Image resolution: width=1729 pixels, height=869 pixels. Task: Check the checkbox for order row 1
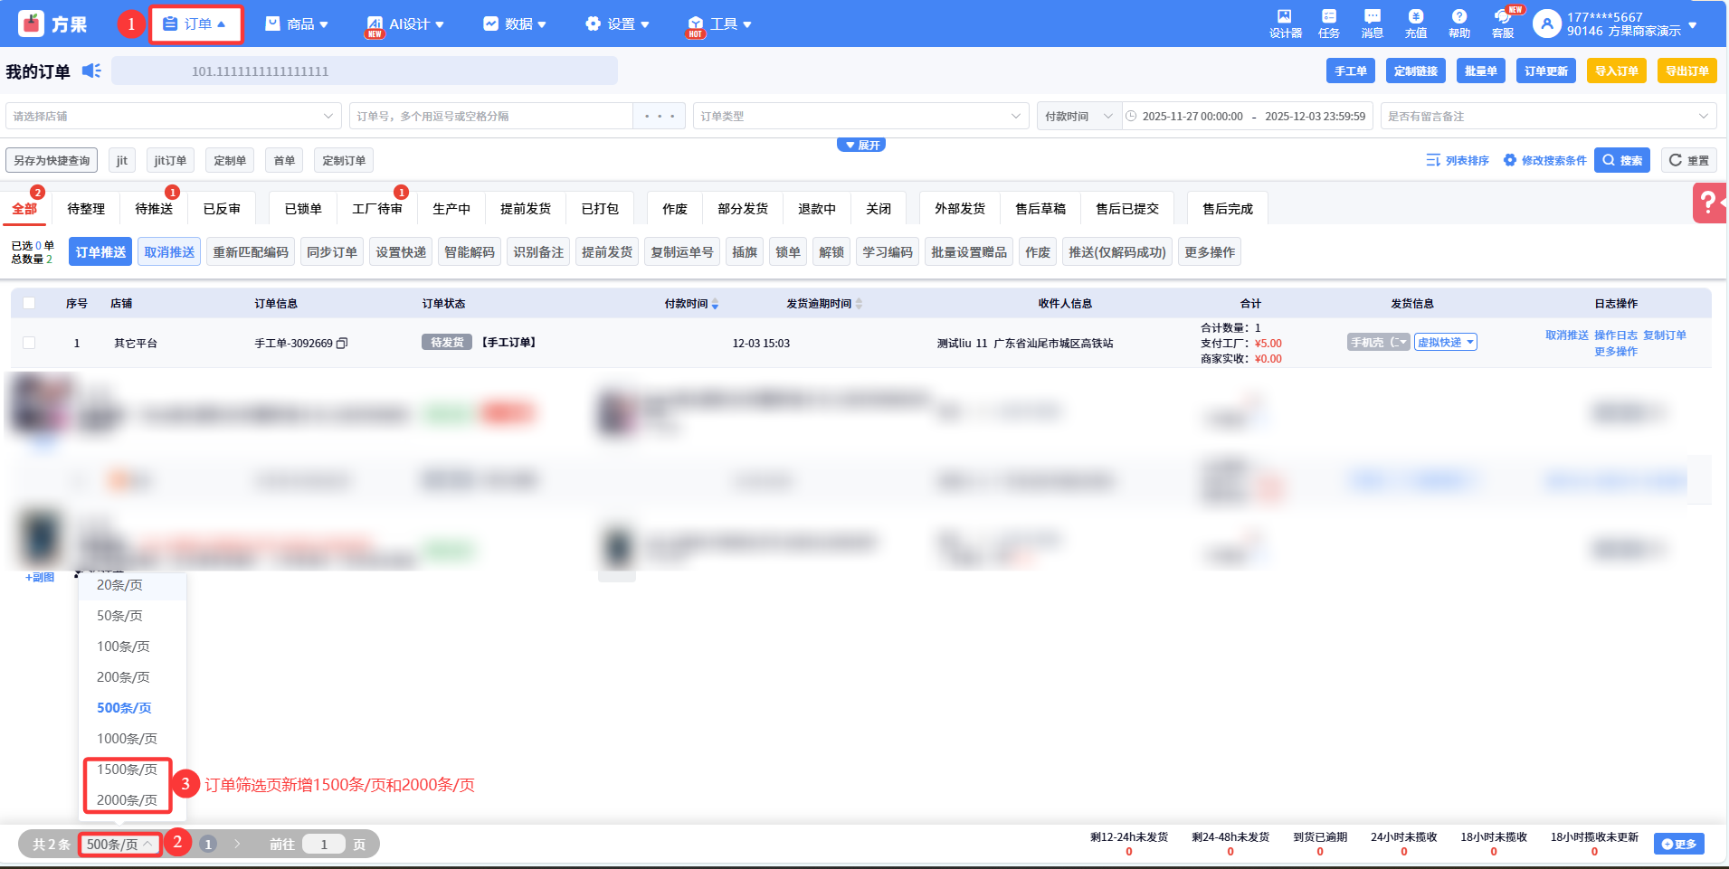point(29,343)
